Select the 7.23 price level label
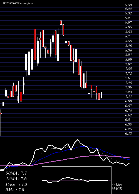Image resolution: width=139 pixels, height=194 pixels. 128,92
